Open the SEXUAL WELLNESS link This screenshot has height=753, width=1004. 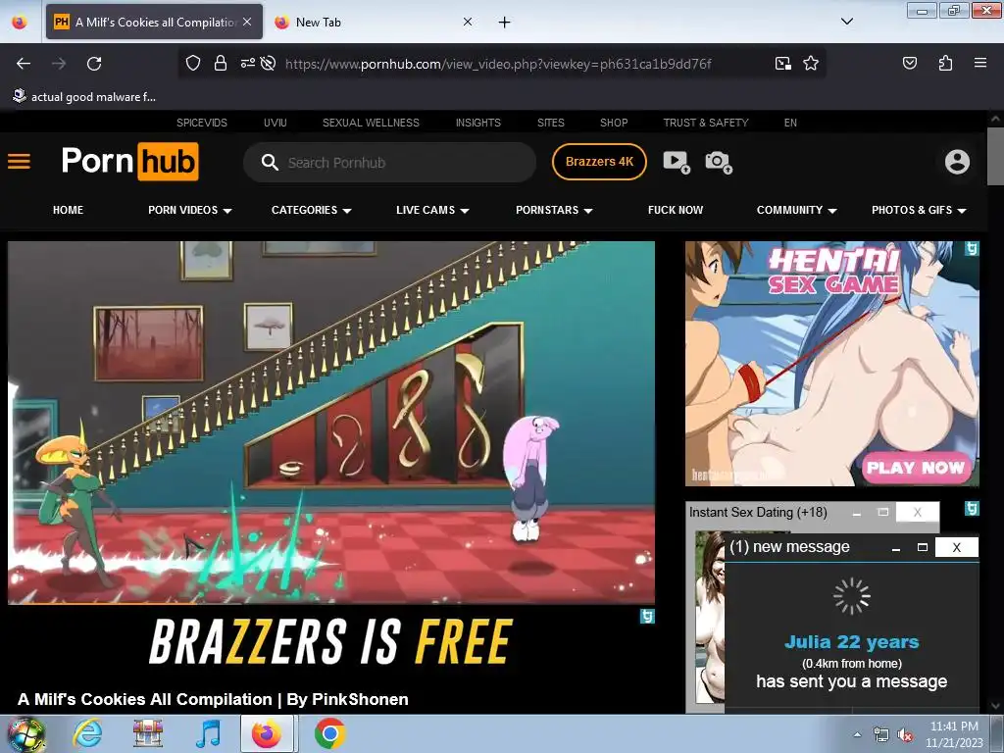(371, 123)
